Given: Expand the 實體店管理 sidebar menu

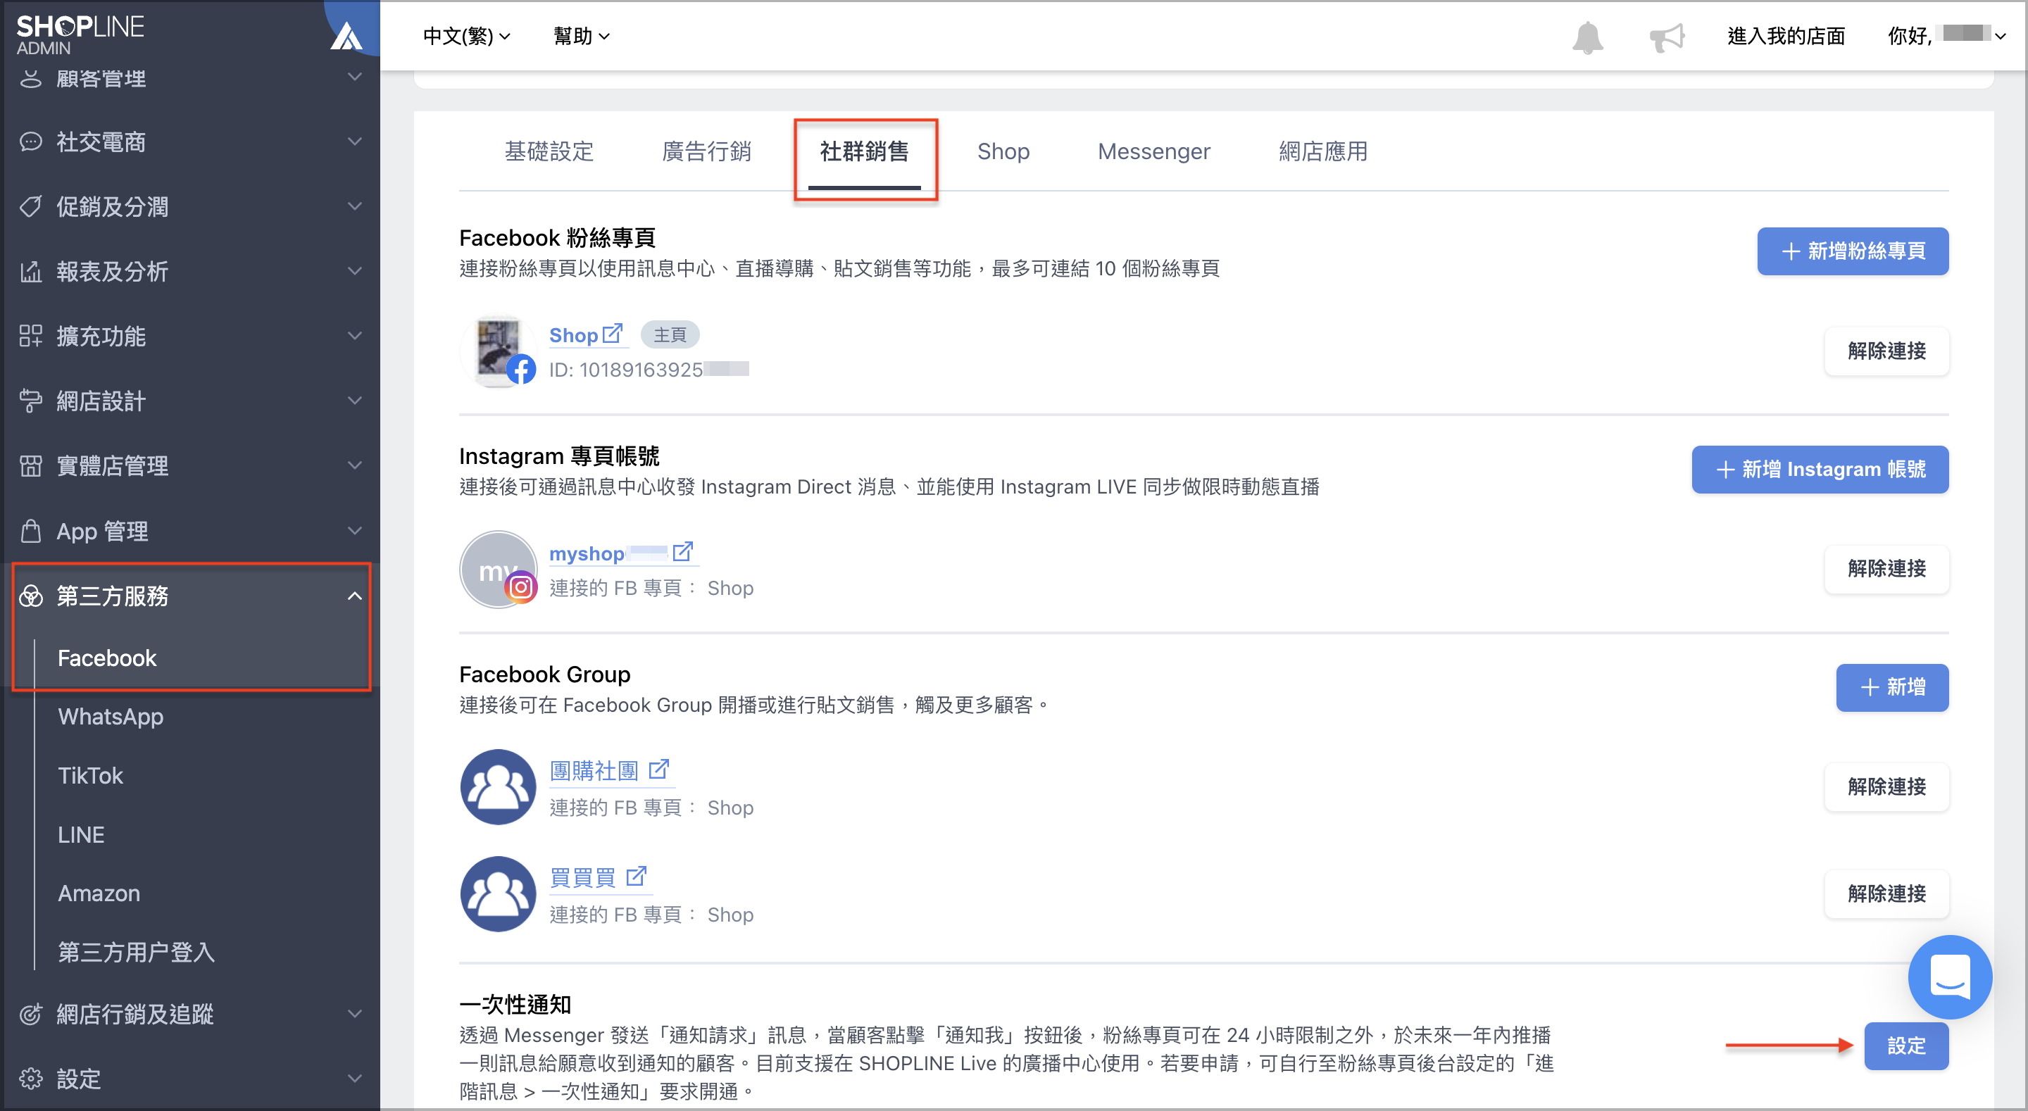Looking at the screenshot, I should tap(191, 465).
